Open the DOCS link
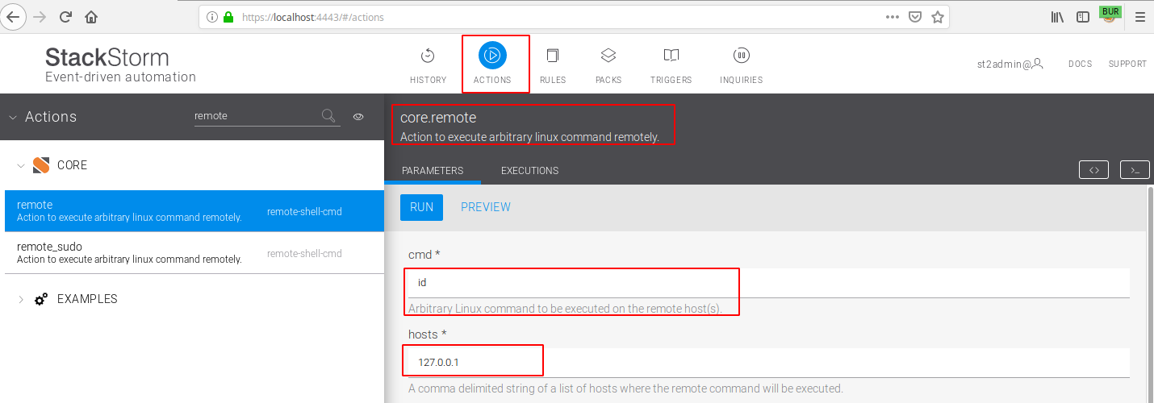 pos(1080,64)
